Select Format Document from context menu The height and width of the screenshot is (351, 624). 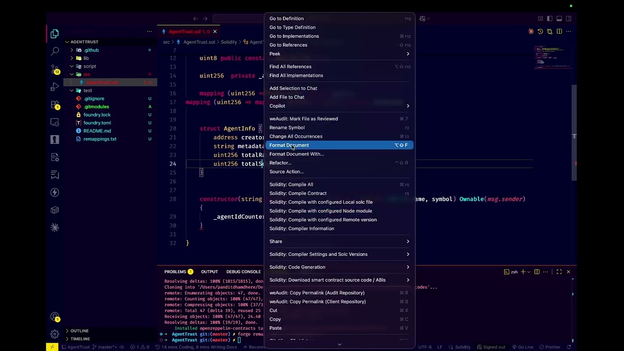[339, 145]
